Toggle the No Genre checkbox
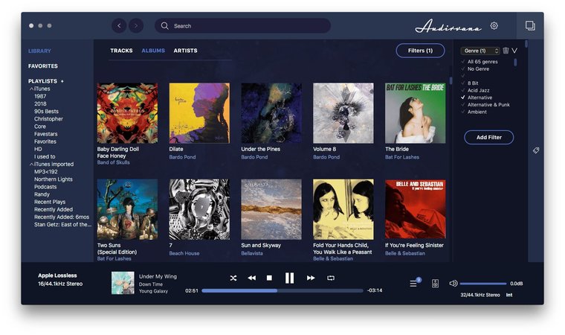The height and width of the screenshot is (335, 565). point(462,69)
